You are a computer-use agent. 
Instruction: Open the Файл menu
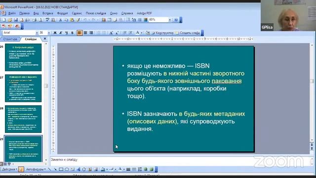[12, 13]
